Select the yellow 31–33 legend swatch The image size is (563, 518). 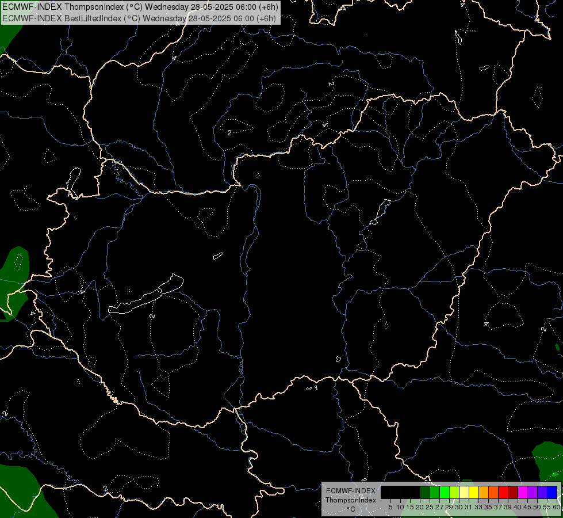(474, 492)
